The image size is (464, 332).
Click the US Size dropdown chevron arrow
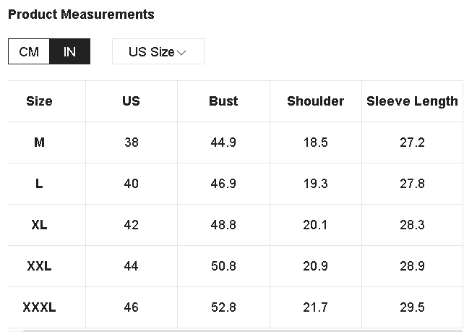tap(181, 53)
